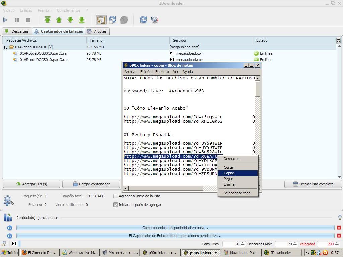Click the blue refresh update icon

point(143,20)
